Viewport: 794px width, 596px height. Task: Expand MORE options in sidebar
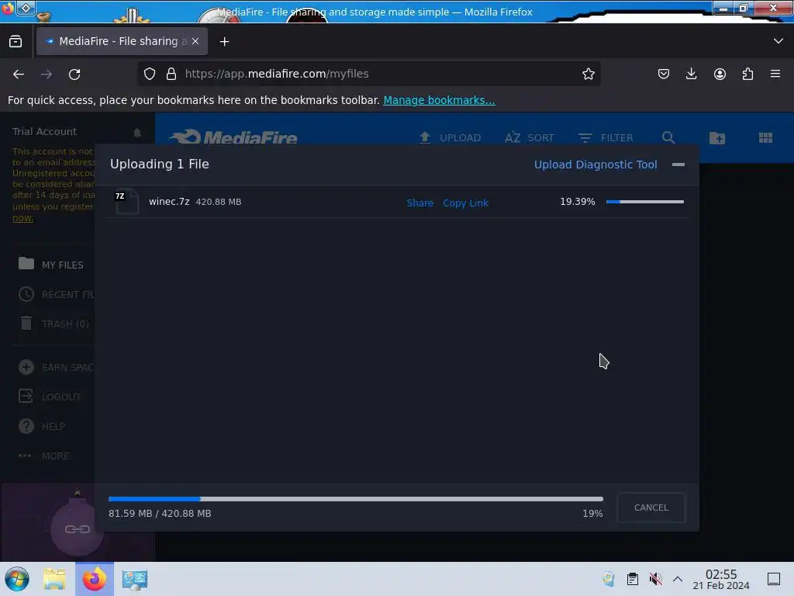[x=43, y=456]
